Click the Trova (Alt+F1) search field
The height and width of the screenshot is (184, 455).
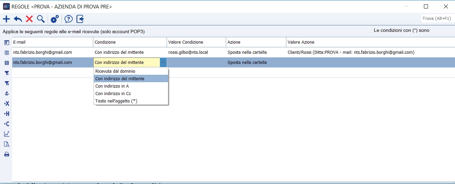436,19
